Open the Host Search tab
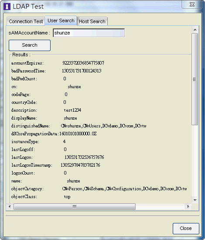 (x=92, y=21)
